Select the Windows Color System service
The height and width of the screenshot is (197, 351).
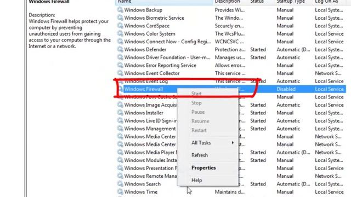tap(150, 34)
